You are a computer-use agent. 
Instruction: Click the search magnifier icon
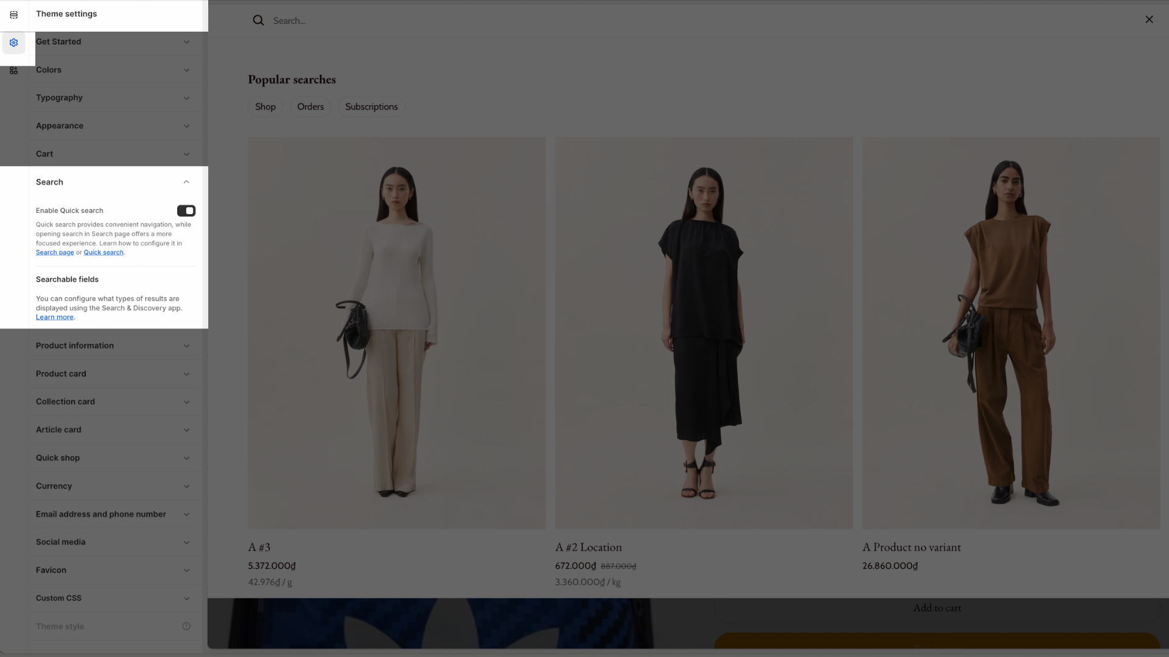click(258, 21)
